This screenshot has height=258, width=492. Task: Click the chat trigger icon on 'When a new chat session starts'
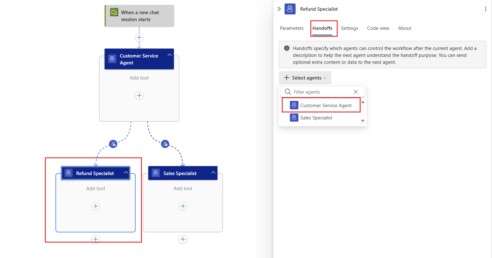(x=114, y=12)
